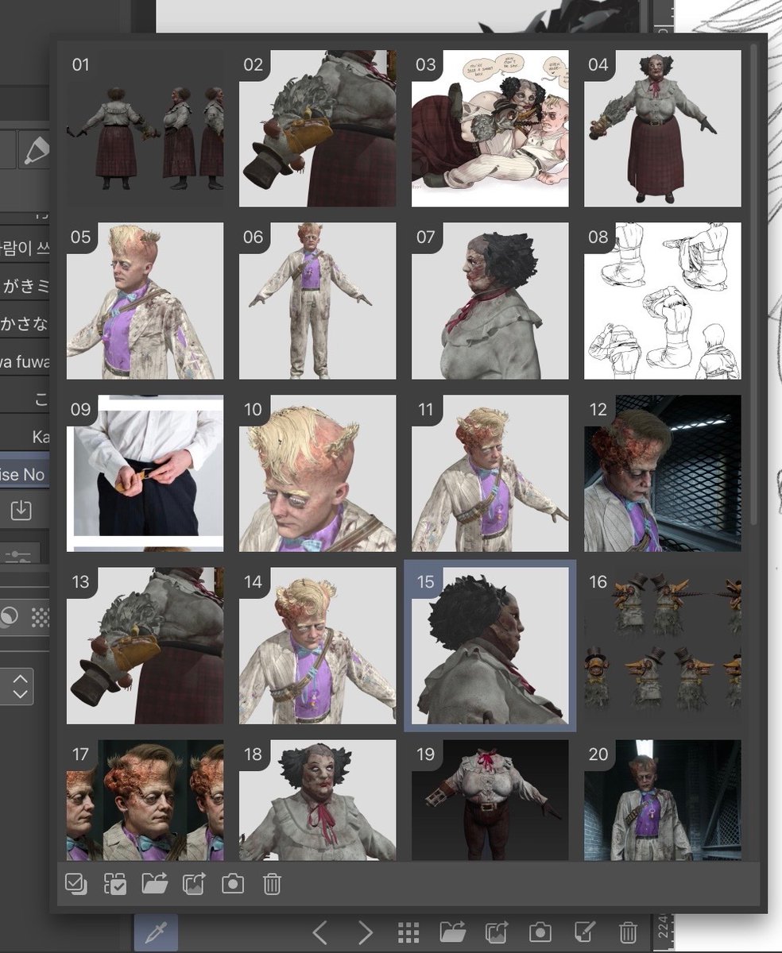Open thumbnail 02 bird arm closeup

pyautogui.click(x=317, y=129)
